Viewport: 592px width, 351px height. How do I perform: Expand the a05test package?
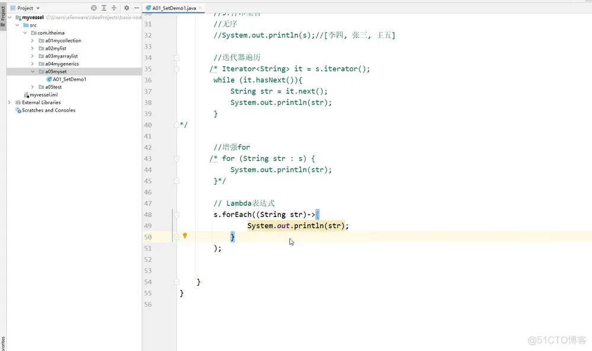tap(33, 87)
